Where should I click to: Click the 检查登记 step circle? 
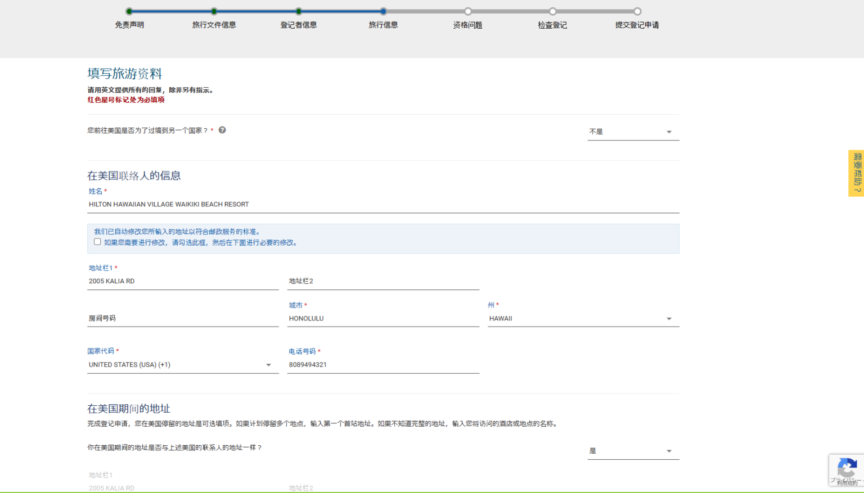pos(552,11)
